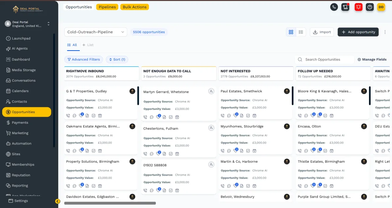Click the RIGHTMOVE INBOUND column scrollbar
The height and width of the screenshot is (208, 392).
[x=138, y=96]
